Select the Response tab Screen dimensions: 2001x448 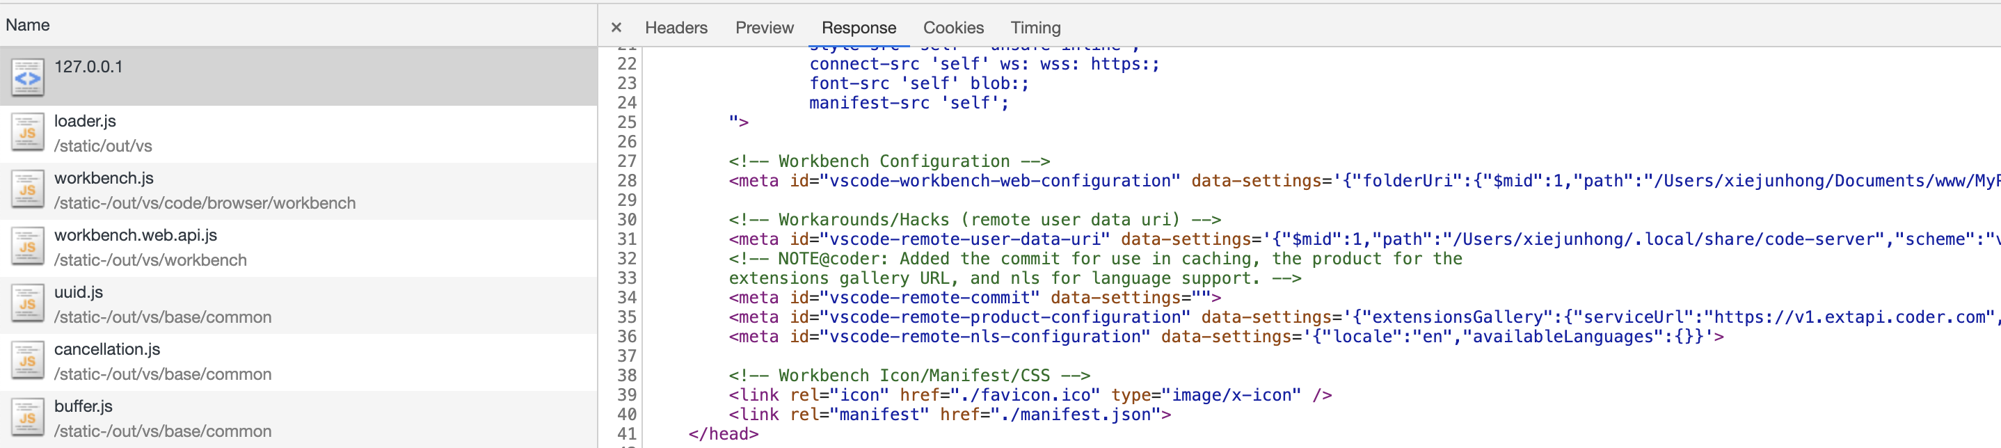(x=859, y=28)
